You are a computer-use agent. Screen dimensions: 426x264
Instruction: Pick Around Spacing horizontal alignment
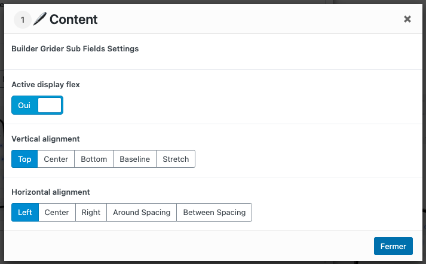point(142,212)
